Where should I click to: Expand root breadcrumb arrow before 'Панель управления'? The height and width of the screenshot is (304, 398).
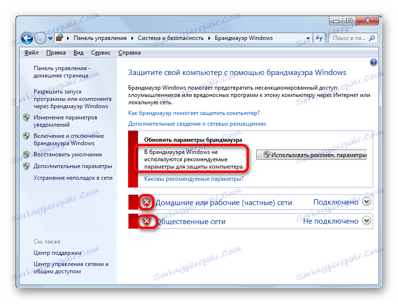68,38
